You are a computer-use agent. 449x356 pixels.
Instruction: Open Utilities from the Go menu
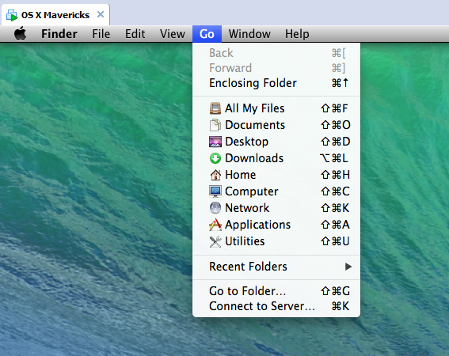[276, 241]
